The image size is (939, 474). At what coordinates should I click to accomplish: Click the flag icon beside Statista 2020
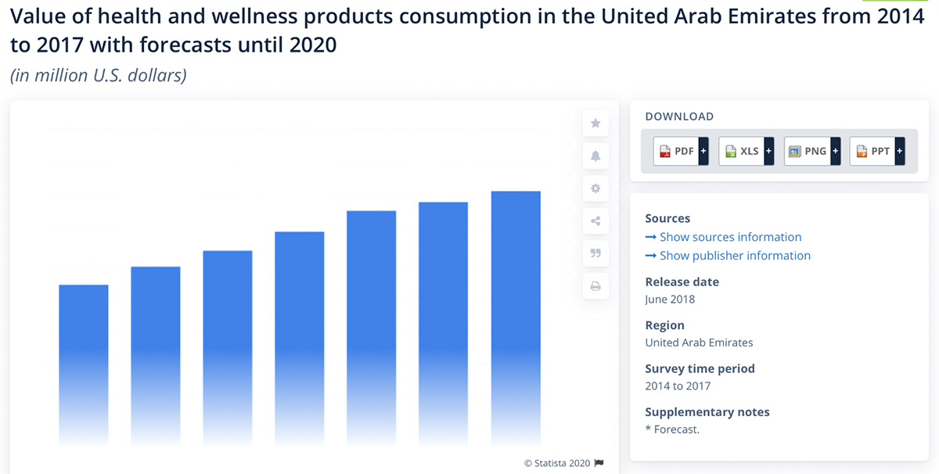pyautogui.click(x=599, y=462)
